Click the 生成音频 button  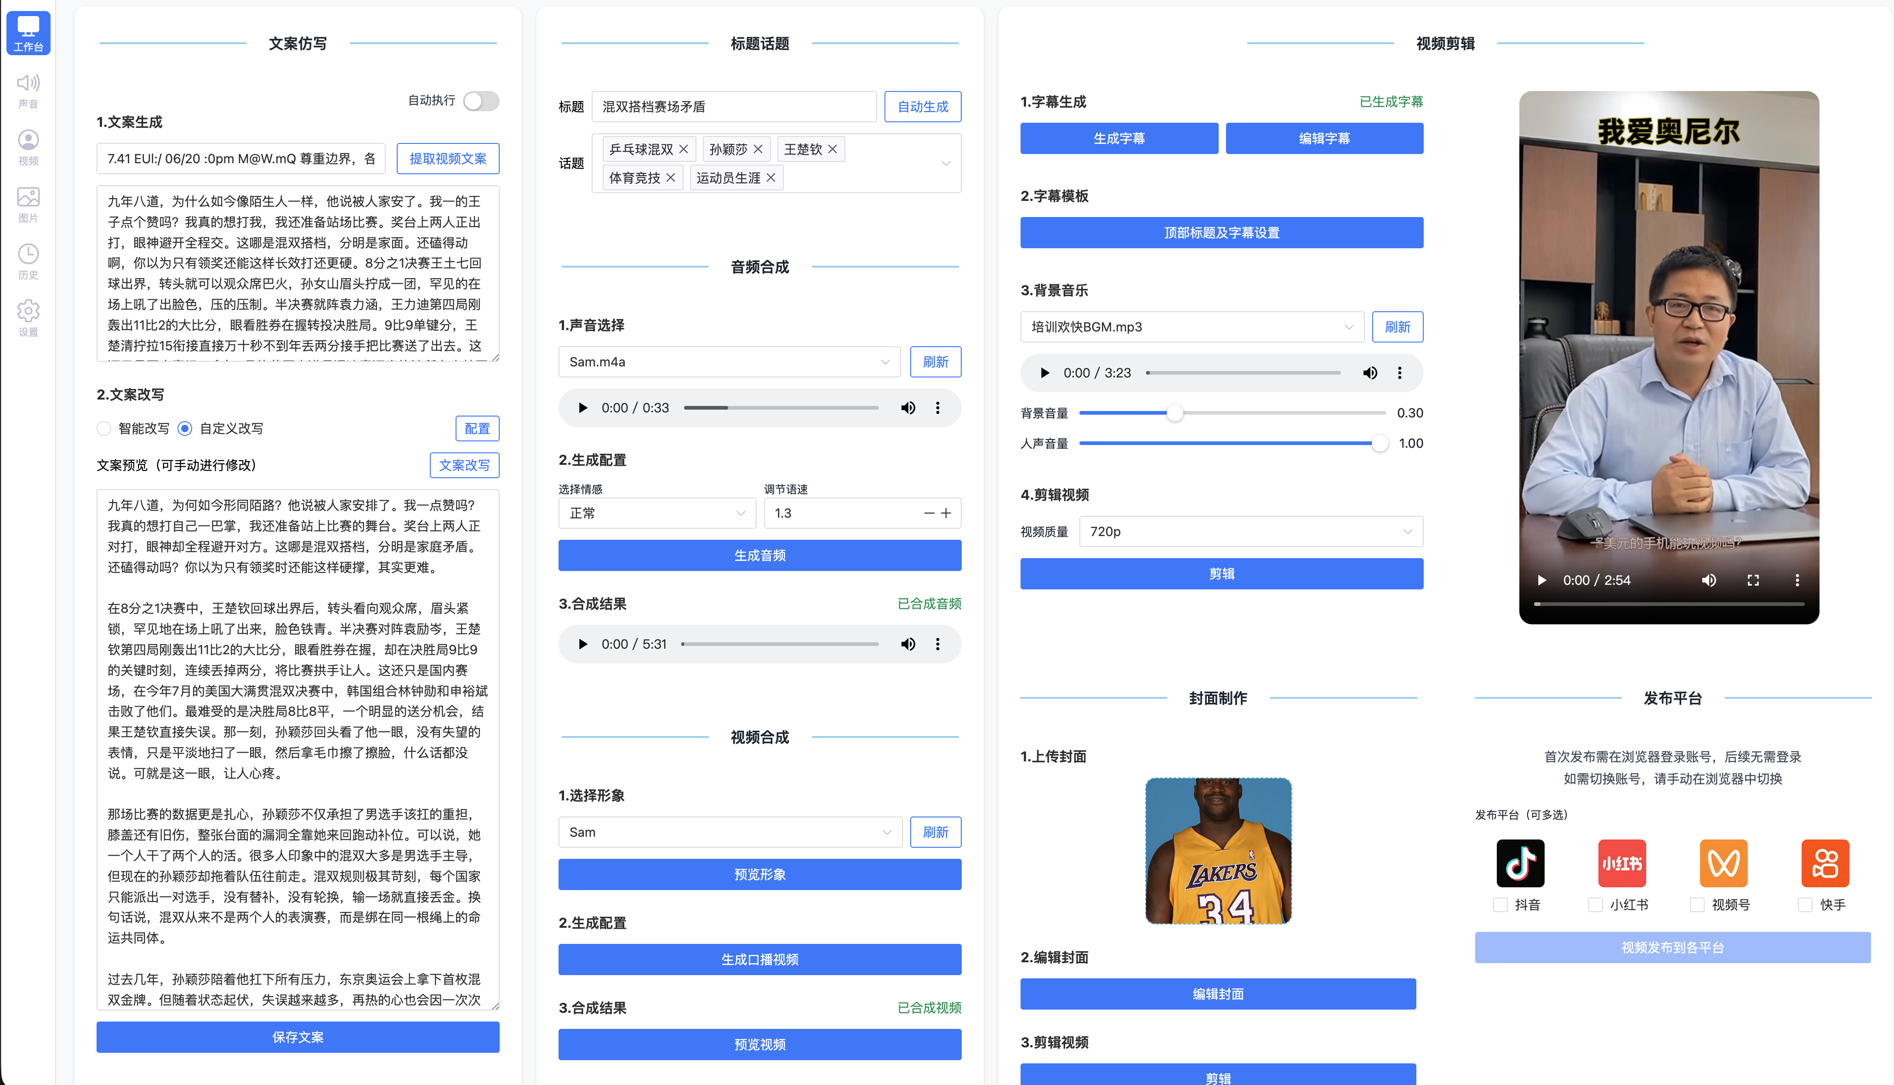(x=760, y=555)
